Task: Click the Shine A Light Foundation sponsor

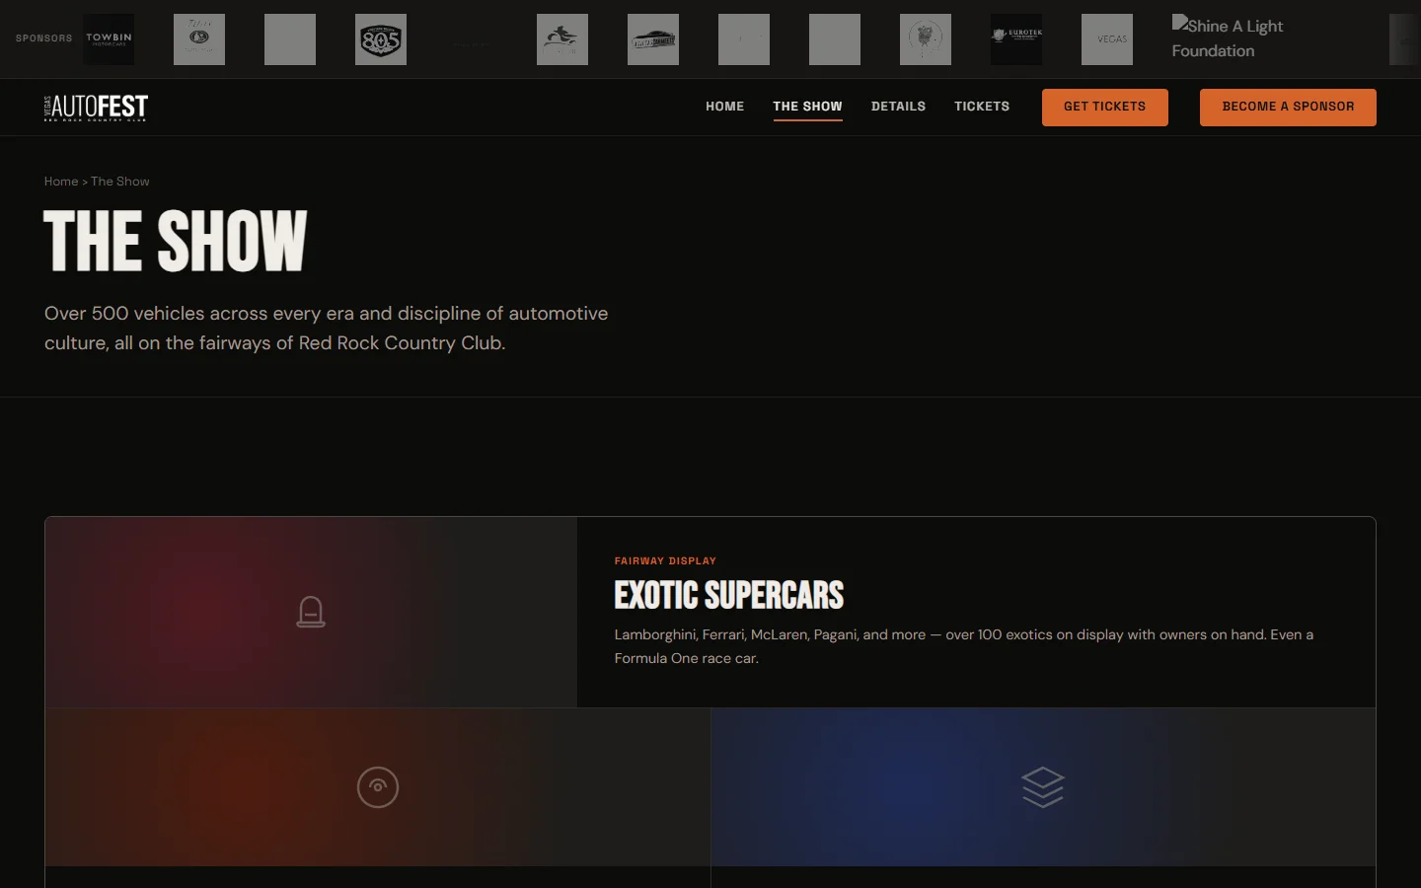Action: (1227, 38)
